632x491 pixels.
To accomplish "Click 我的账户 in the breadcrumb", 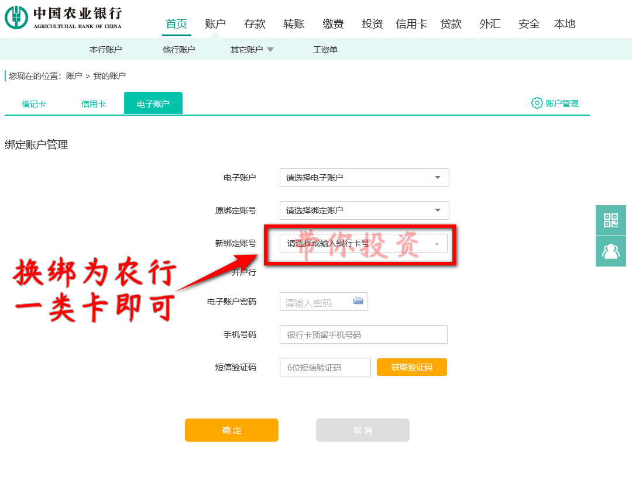I will pyautogui.click(x=109, y=75).
